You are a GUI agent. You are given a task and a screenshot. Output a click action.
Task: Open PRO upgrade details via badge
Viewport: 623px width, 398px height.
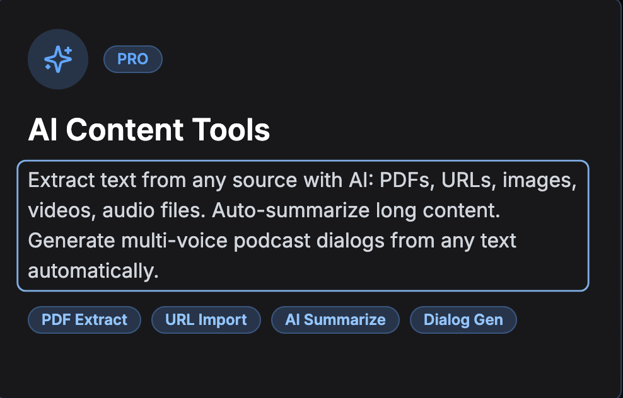tap(132, 59)
